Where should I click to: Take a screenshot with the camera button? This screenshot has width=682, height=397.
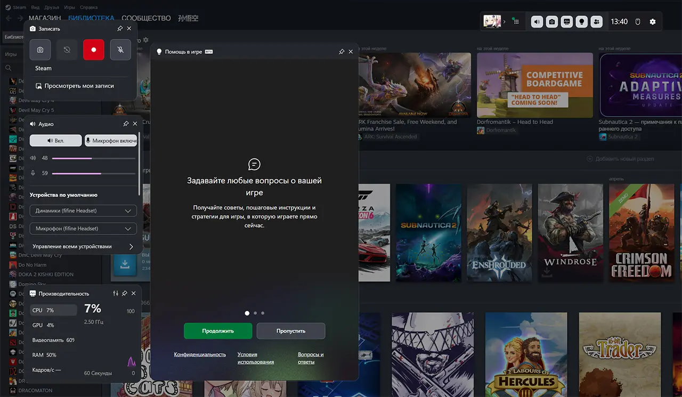click(40, 50)
